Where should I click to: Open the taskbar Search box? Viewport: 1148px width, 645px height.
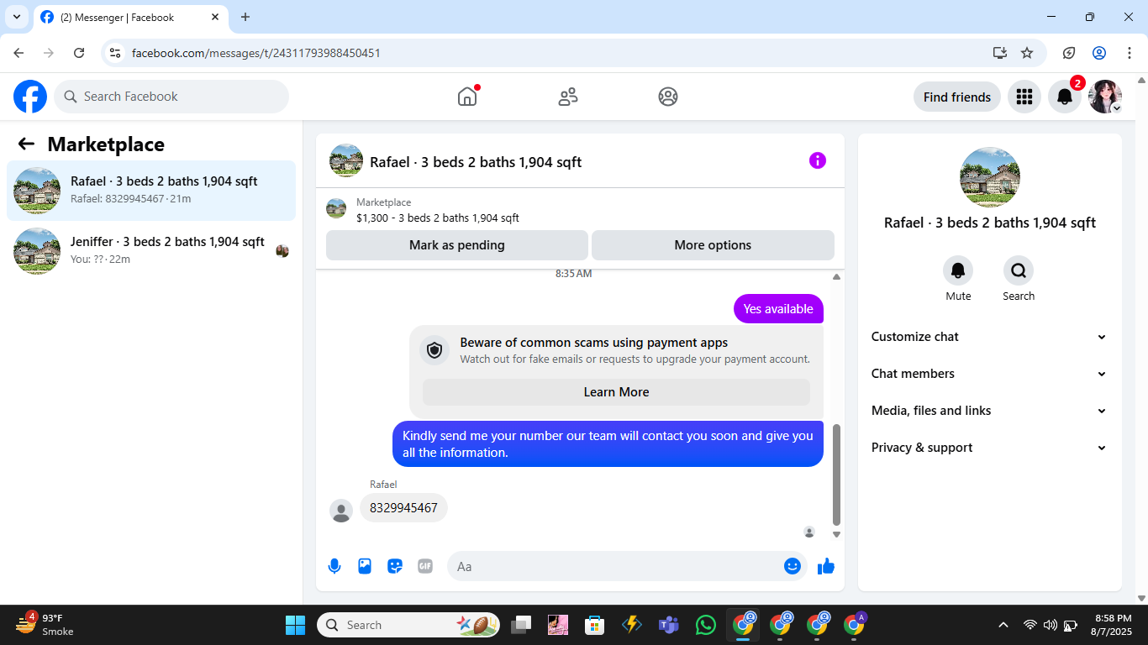408,625
